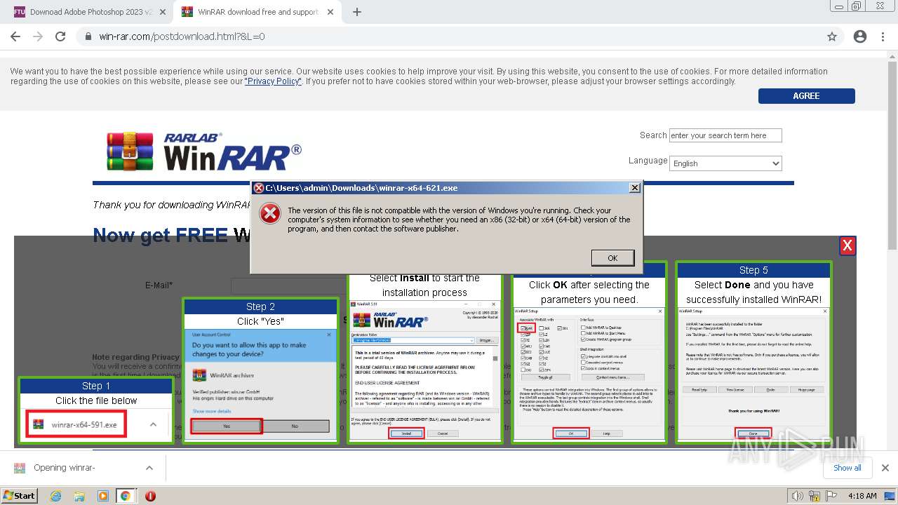
Task: Go back with the browser back arrow
Action: coord(15,36)
